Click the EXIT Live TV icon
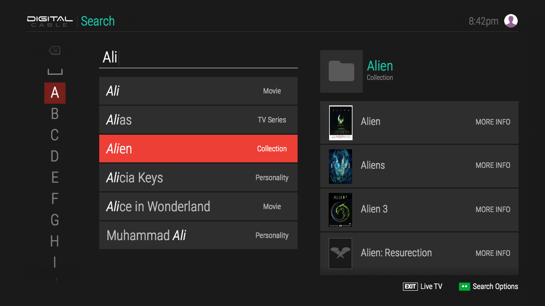Image resolution: width=545 pixels, height=306 pixels. point(410,286)
